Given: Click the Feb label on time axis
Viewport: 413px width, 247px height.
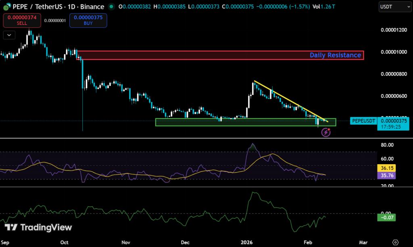Looking at the screenshot, I should [308, 242].
